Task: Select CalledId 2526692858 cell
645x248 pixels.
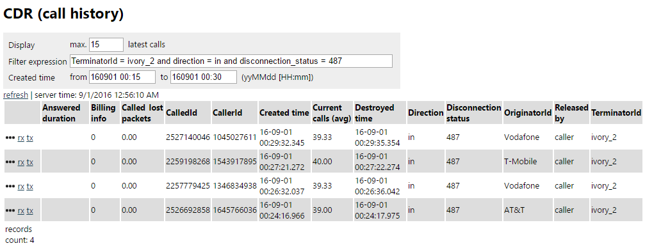Action: [x=188, y=210]
